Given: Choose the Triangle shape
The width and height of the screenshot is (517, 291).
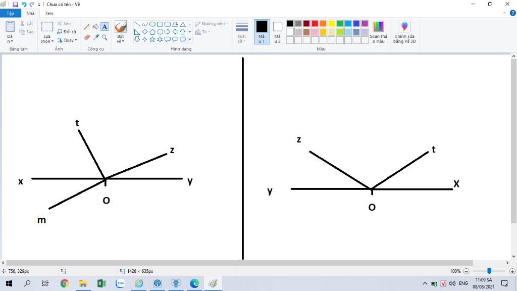Looking at the screenshot, I should pyautogui.click(x=183, y=24).
